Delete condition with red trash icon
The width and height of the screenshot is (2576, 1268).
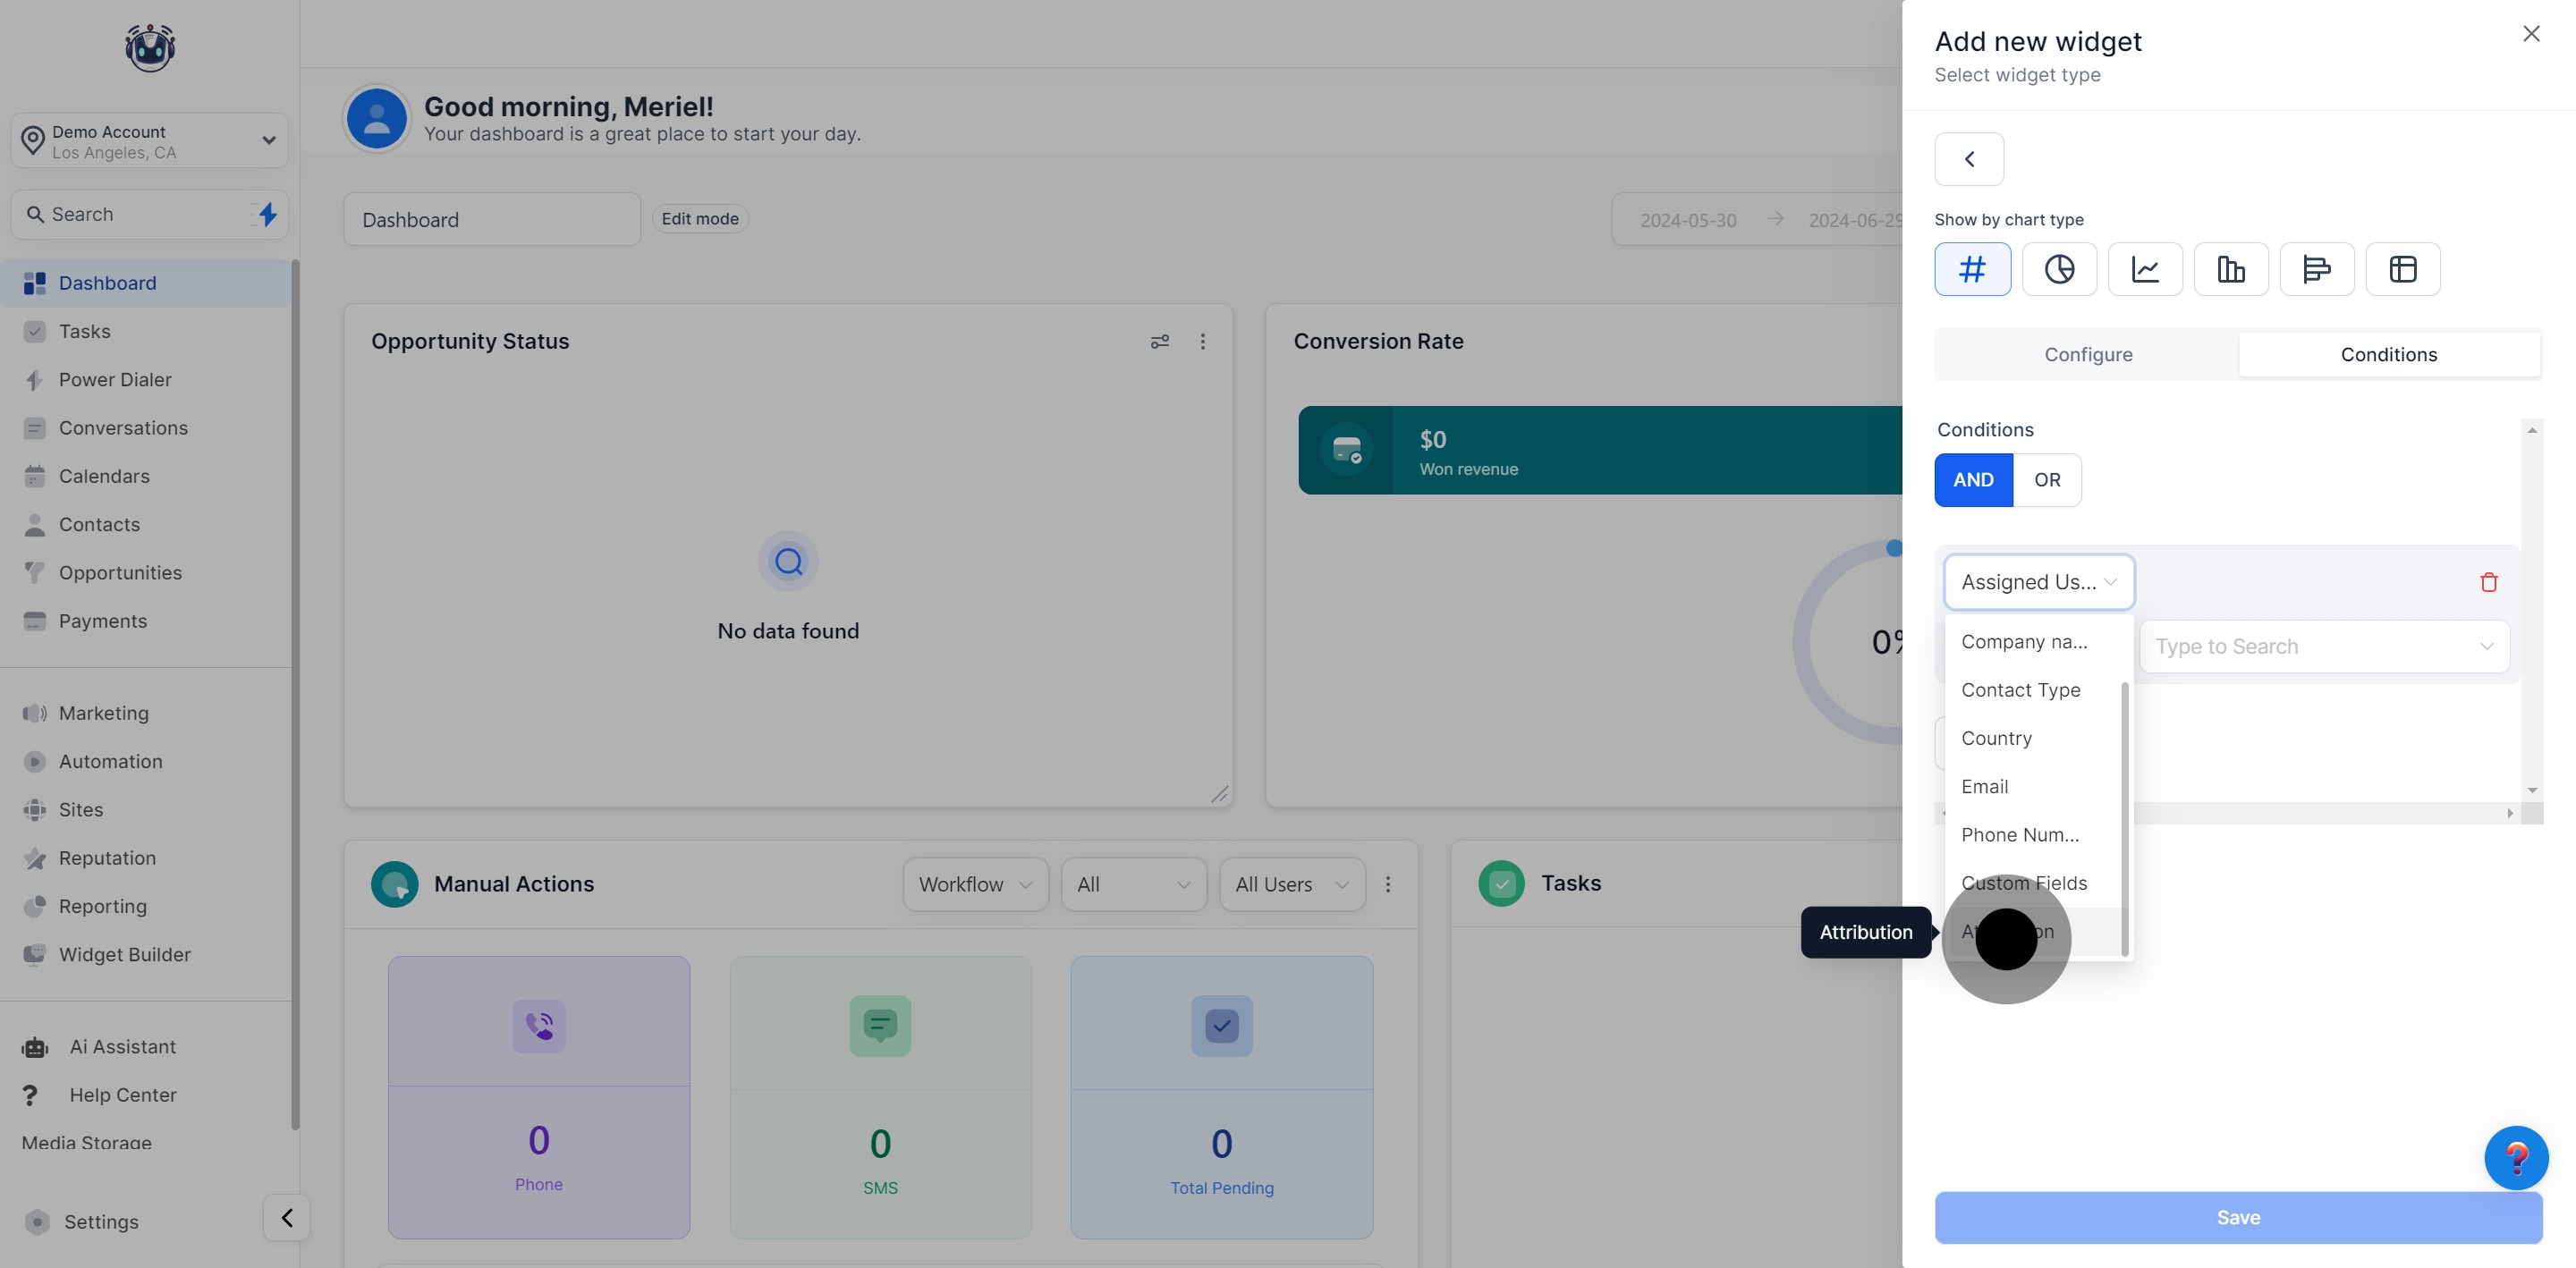point(2489,582)
